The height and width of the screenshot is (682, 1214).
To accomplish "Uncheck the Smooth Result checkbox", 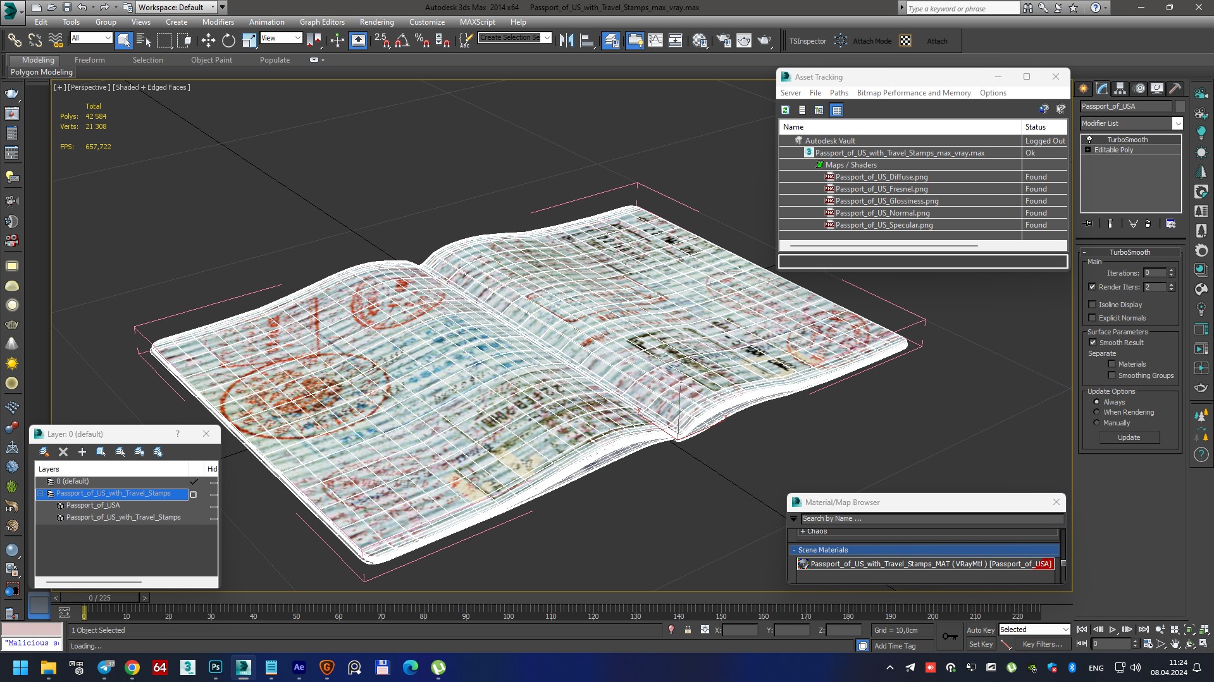I will 1092,343.
